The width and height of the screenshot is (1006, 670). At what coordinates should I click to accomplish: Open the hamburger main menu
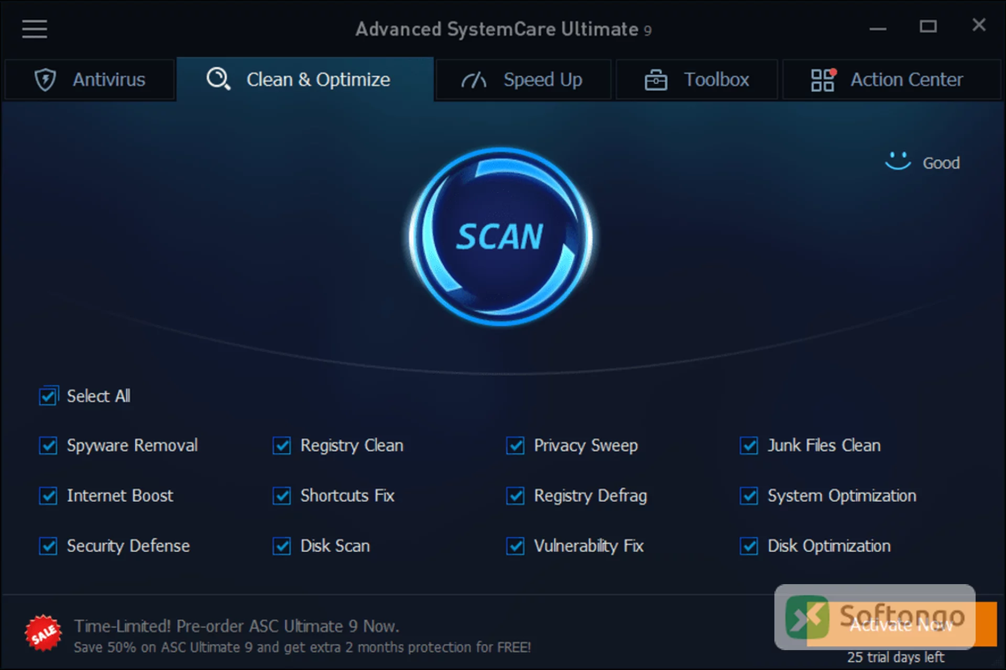pos(35,29)
